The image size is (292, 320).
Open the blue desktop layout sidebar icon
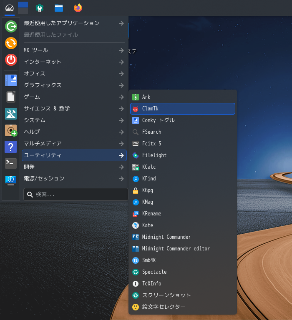(x=11, y=80)
